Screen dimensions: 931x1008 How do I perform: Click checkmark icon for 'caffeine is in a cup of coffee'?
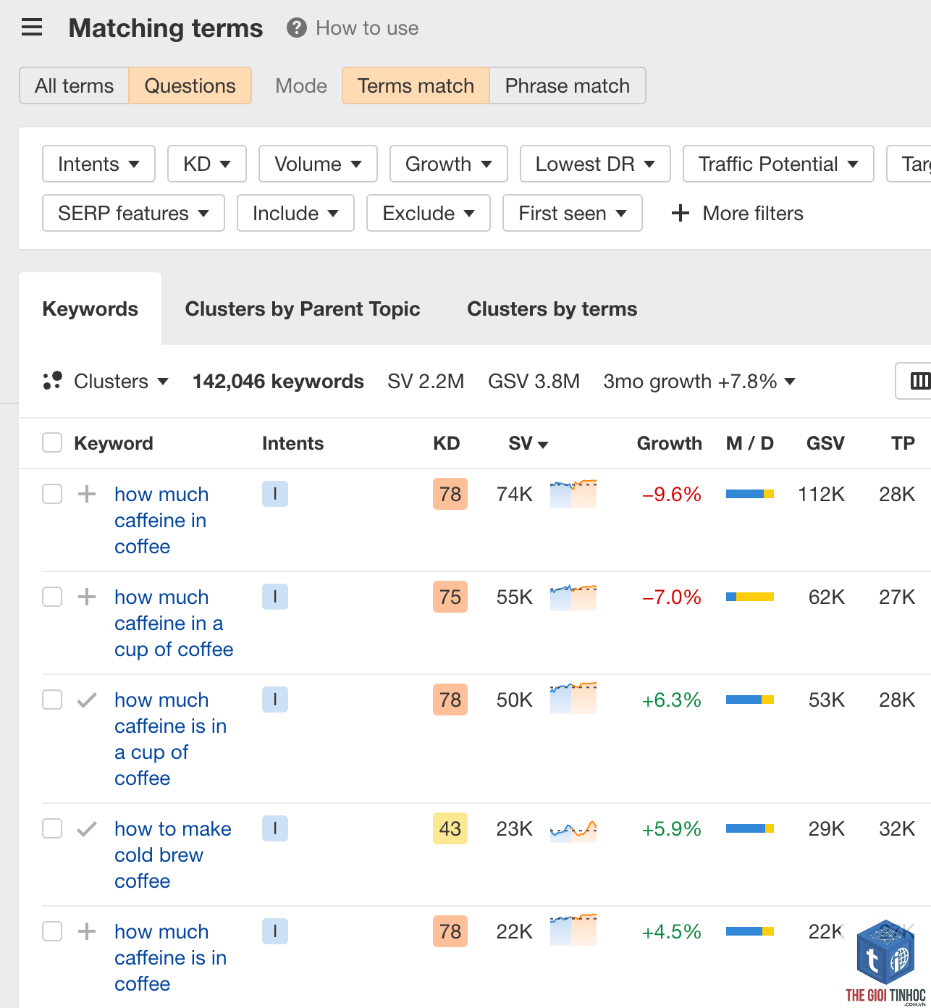click(87, 700)
